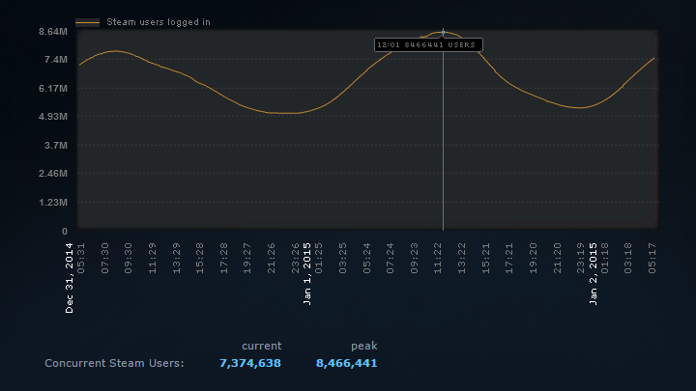Click the 09:30 time label

tap(129, 258)
